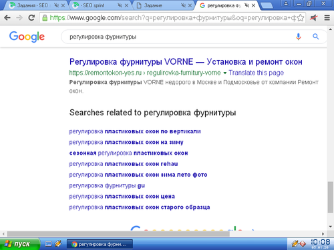
Task: Click the Searches related to heading
Action: (153, 113)
